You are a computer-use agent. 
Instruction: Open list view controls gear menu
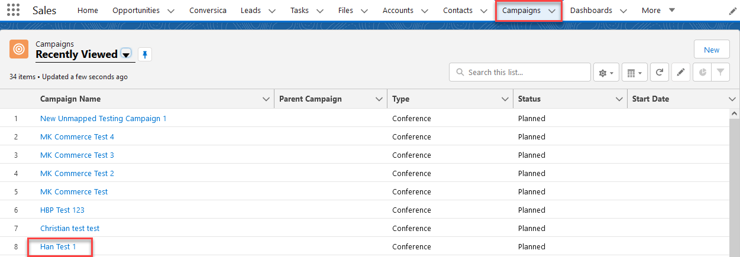[607, 73]
